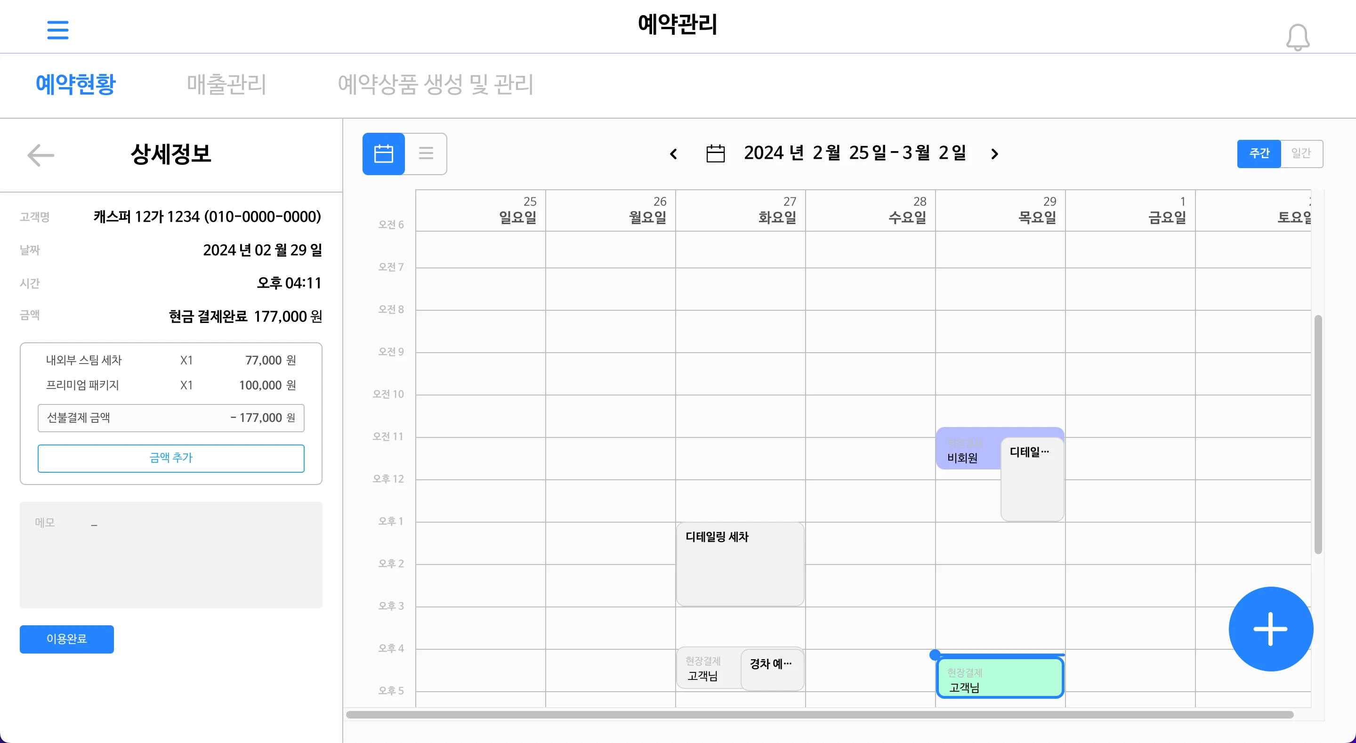Viewport: 1356px width, 743px height.
Task: Click 오후 12 time label
Action: [x=388, y=479]
